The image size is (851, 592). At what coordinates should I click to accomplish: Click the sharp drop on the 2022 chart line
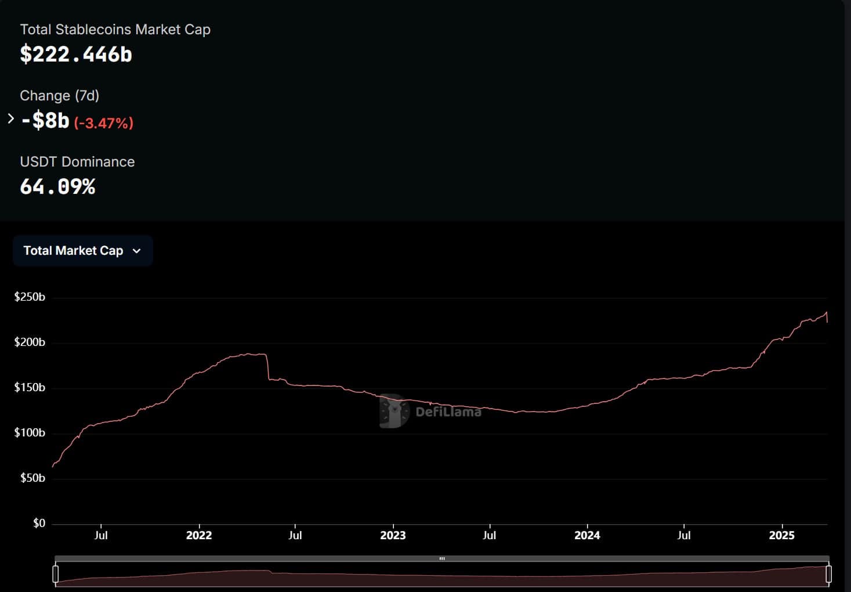(267, 367)
